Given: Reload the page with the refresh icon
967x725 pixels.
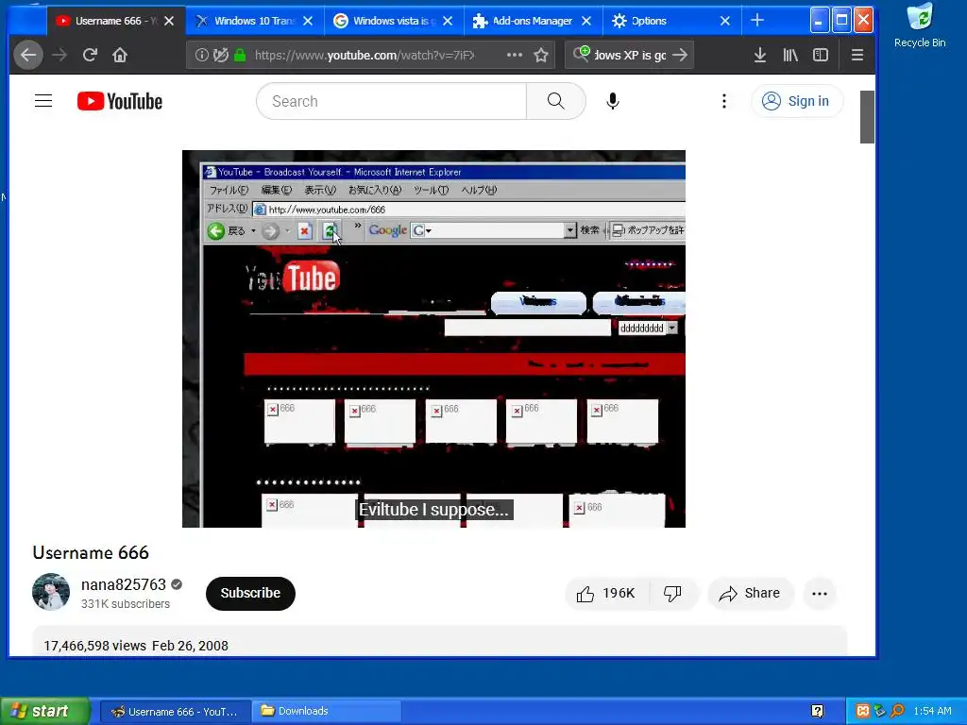Looking at the screenshot, I should [90, 56].
